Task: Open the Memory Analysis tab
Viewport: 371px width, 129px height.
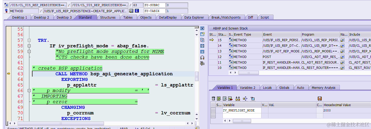Action: pyautogui.click(x=324, y=88)
